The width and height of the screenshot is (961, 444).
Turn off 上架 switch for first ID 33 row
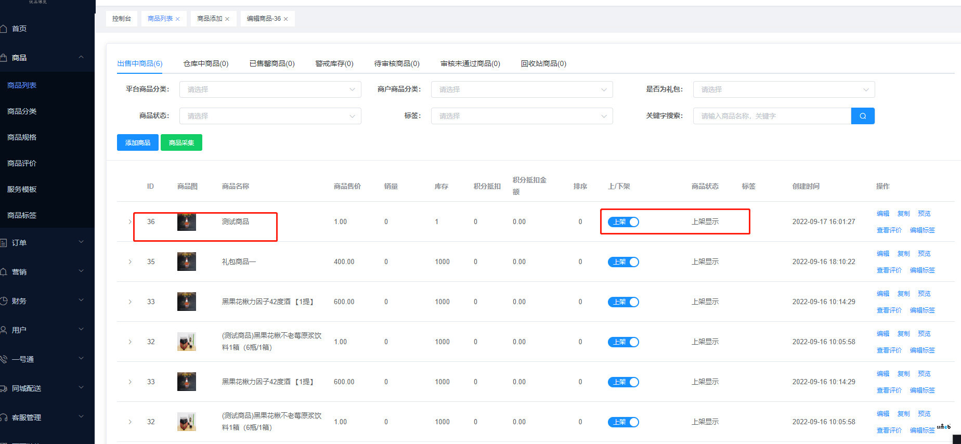(623, 302)
